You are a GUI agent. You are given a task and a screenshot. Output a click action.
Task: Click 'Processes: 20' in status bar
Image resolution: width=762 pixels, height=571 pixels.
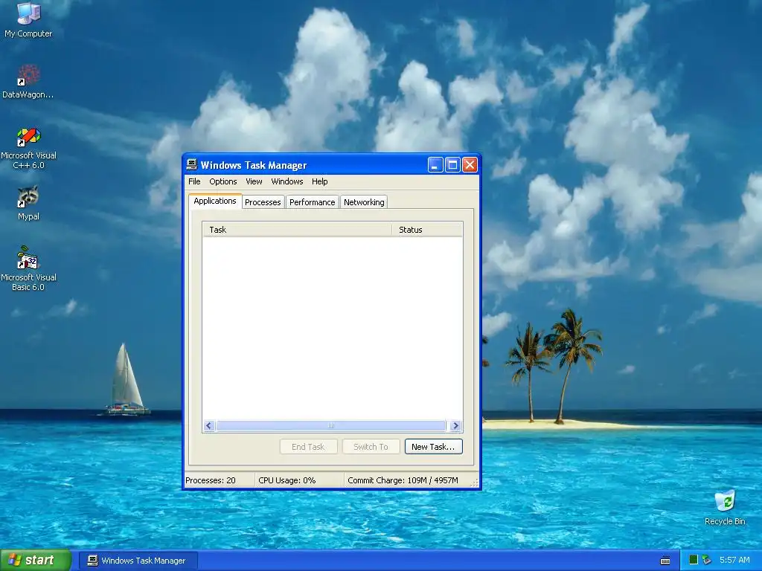[211, 480]
